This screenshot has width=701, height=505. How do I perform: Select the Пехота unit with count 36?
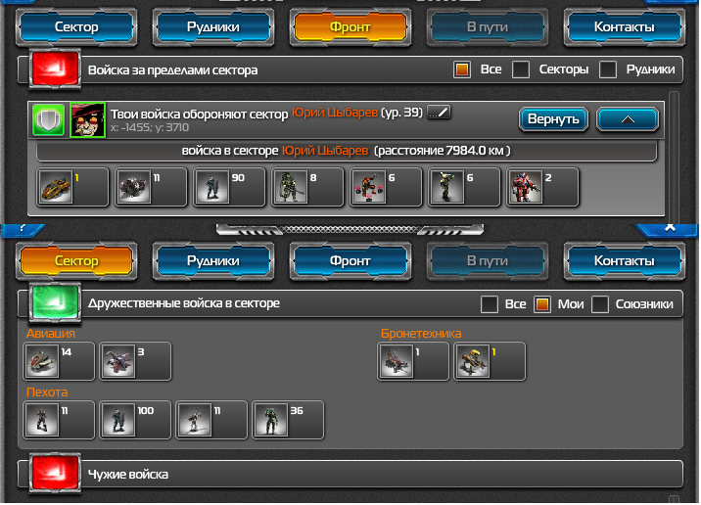288,420
